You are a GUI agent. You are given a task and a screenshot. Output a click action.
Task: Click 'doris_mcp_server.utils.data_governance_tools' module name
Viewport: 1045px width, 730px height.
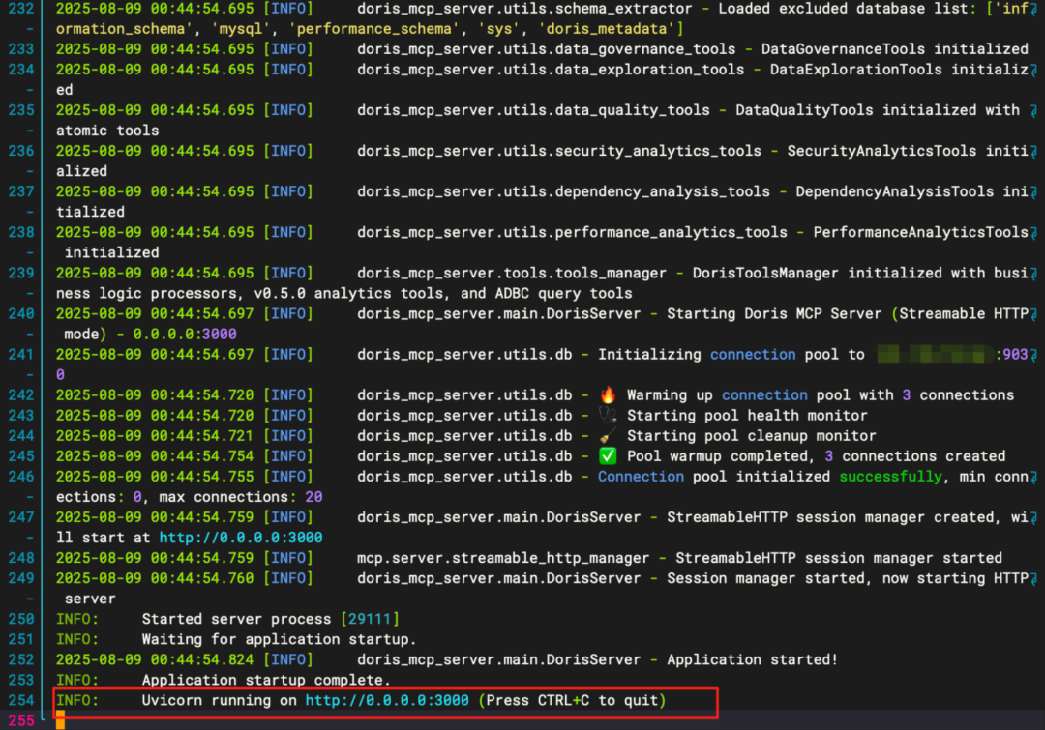(x=547, y=49)
